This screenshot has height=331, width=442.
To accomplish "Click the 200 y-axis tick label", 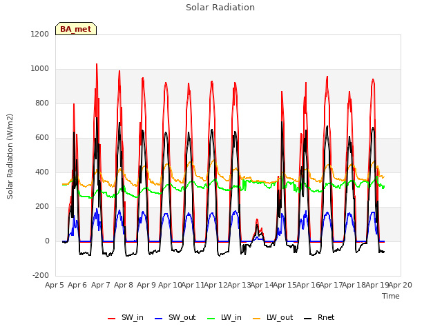I will [42, 207].
